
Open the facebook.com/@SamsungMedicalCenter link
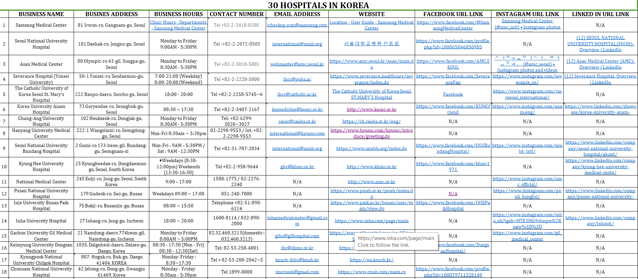(453, 25)
